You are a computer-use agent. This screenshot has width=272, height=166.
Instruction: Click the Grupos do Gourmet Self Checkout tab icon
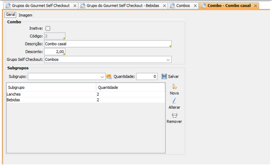click(8, 6)
